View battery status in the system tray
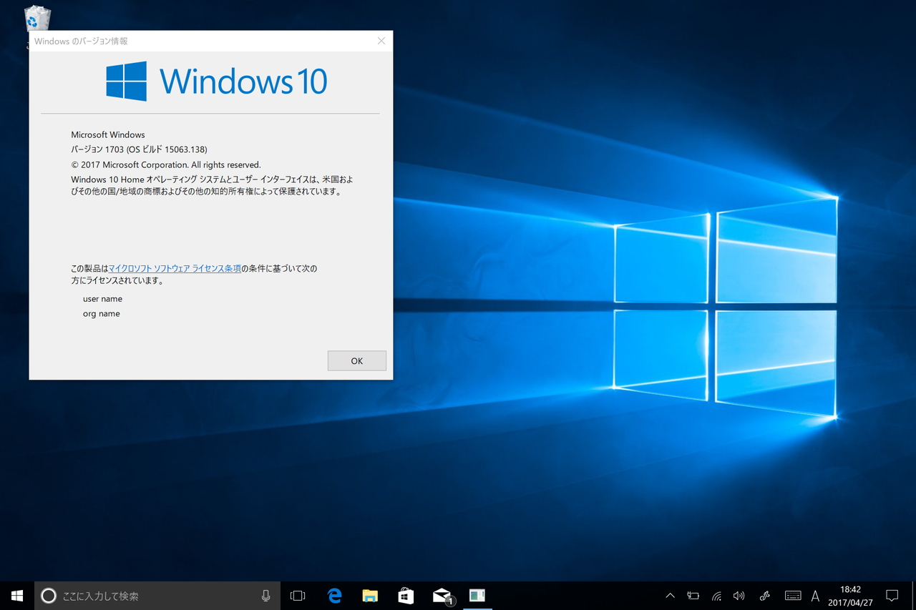The width and height of the screenshot is (916, 610). click(693, 595)
